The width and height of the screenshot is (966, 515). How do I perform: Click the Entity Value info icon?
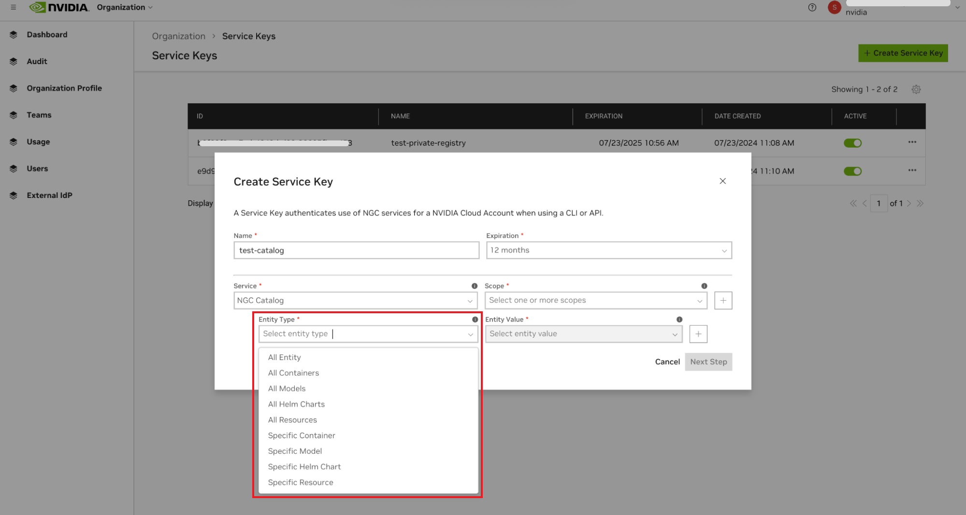[x=679, y=320]
